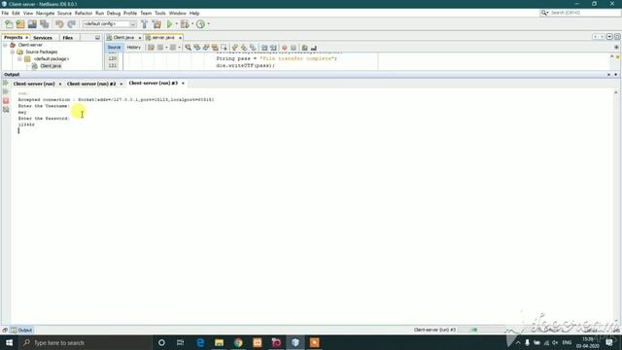The width and height of the screenshot is (622, 350).
Task: Click the Save All toolbar icon
Action: click(44, 24)
